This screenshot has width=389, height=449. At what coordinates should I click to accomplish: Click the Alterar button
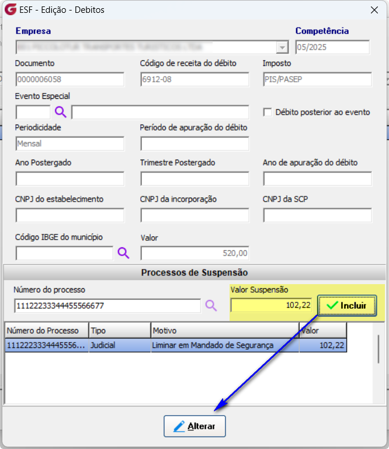pos(194,426)
